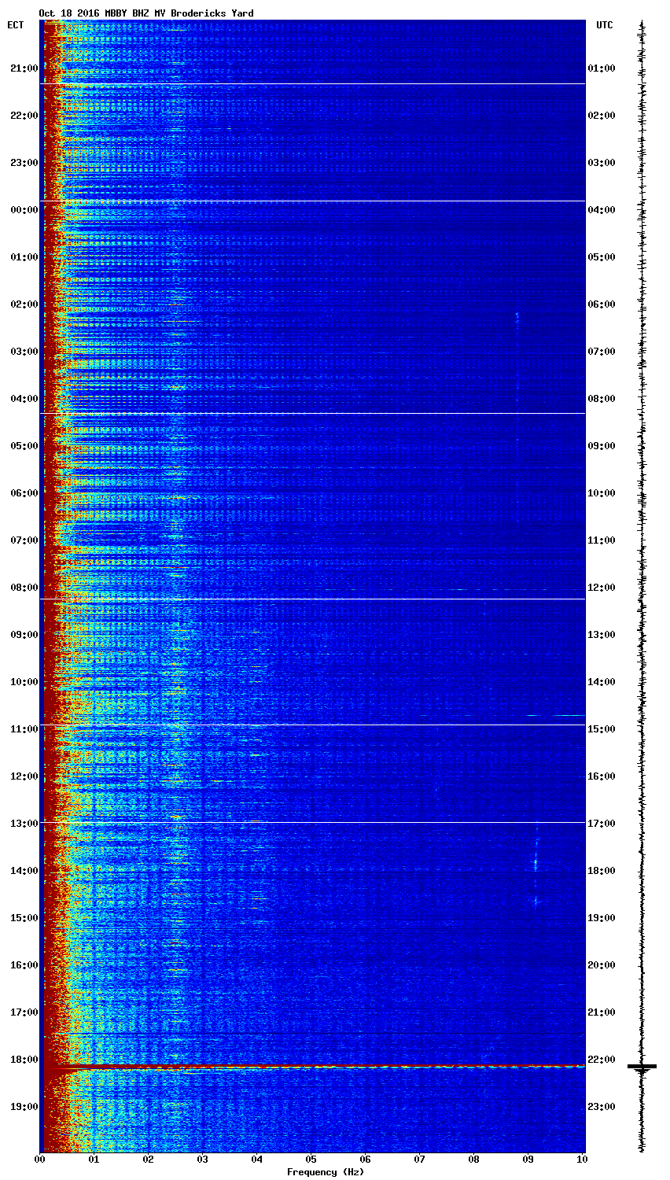Screen dimensions: 670x1180
Task: Click the large spike on the seismogram trace
Action: point(642,1067)
